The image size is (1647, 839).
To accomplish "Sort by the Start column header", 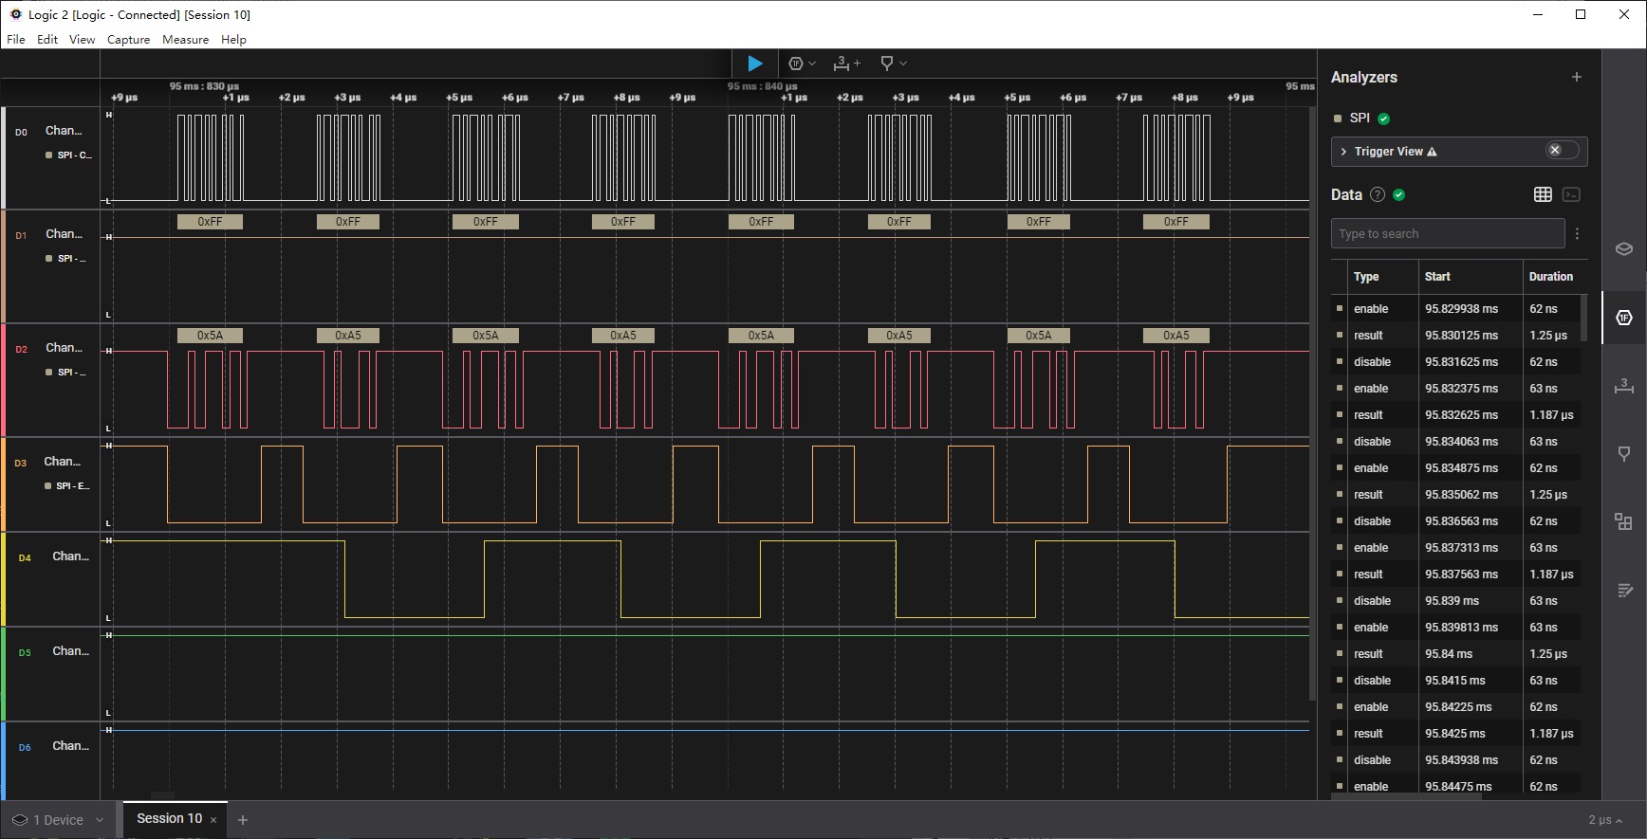I will coord(1437,277).
